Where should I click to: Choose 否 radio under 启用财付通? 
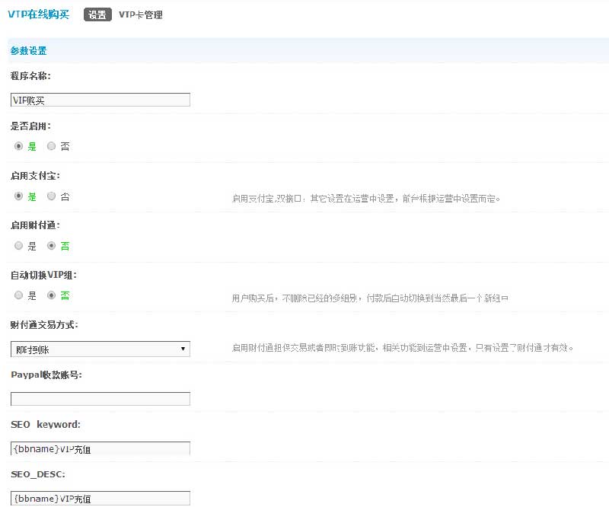tap(52, 246)
